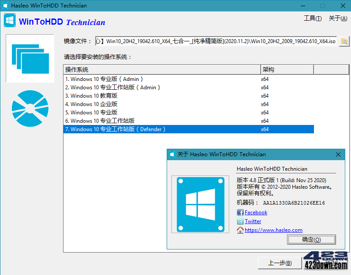Select row 1. Windows 10 专业版 (Admin)

point(189,79)
